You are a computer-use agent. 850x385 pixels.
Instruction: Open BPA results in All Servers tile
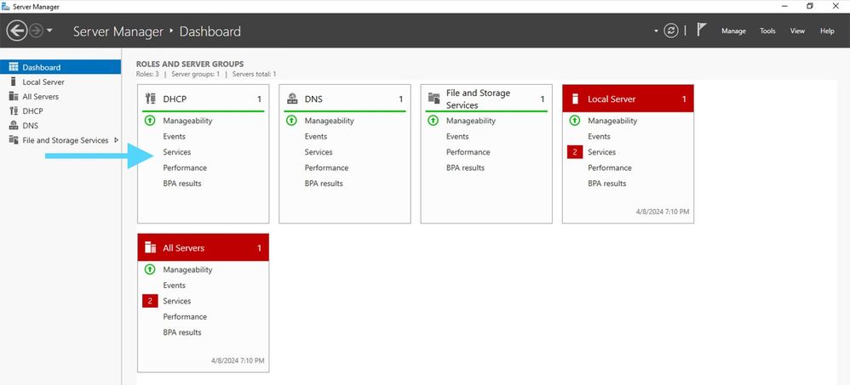coord(182,332)
